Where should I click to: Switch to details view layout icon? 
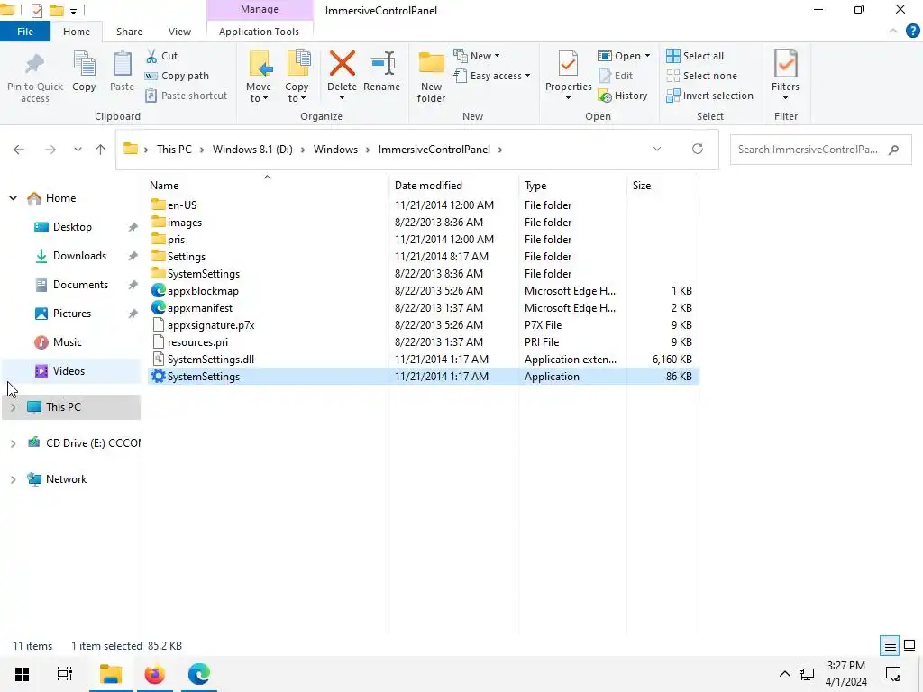[890, 645]
